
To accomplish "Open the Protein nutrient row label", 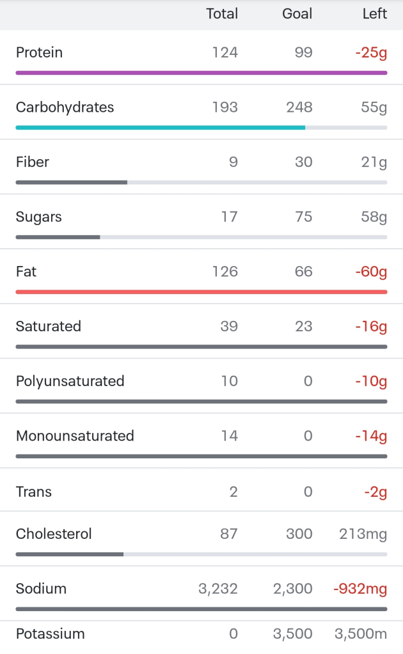I will [x=39, y=52].
